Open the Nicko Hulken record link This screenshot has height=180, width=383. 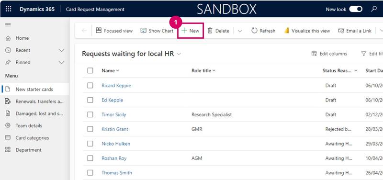(x=116, y=144)
